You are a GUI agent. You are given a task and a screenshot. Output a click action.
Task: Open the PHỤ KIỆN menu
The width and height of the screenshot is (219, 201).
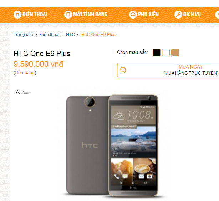click(144, 15)
